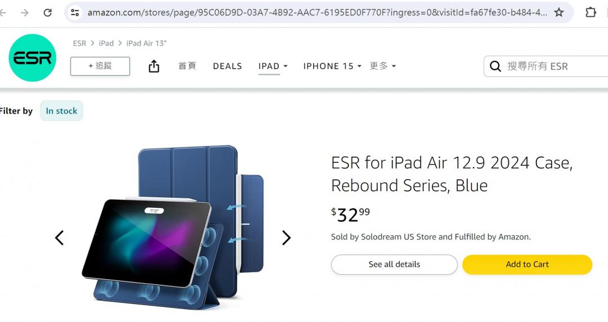Image resolution: width=608 pixels, height=322 pixels.
Task: Reload the page
Action: tap(48, 12)
